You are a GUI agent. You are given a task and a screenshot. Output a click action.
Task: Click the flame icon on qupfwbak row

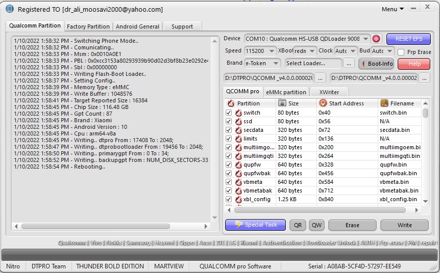[238, 173]
